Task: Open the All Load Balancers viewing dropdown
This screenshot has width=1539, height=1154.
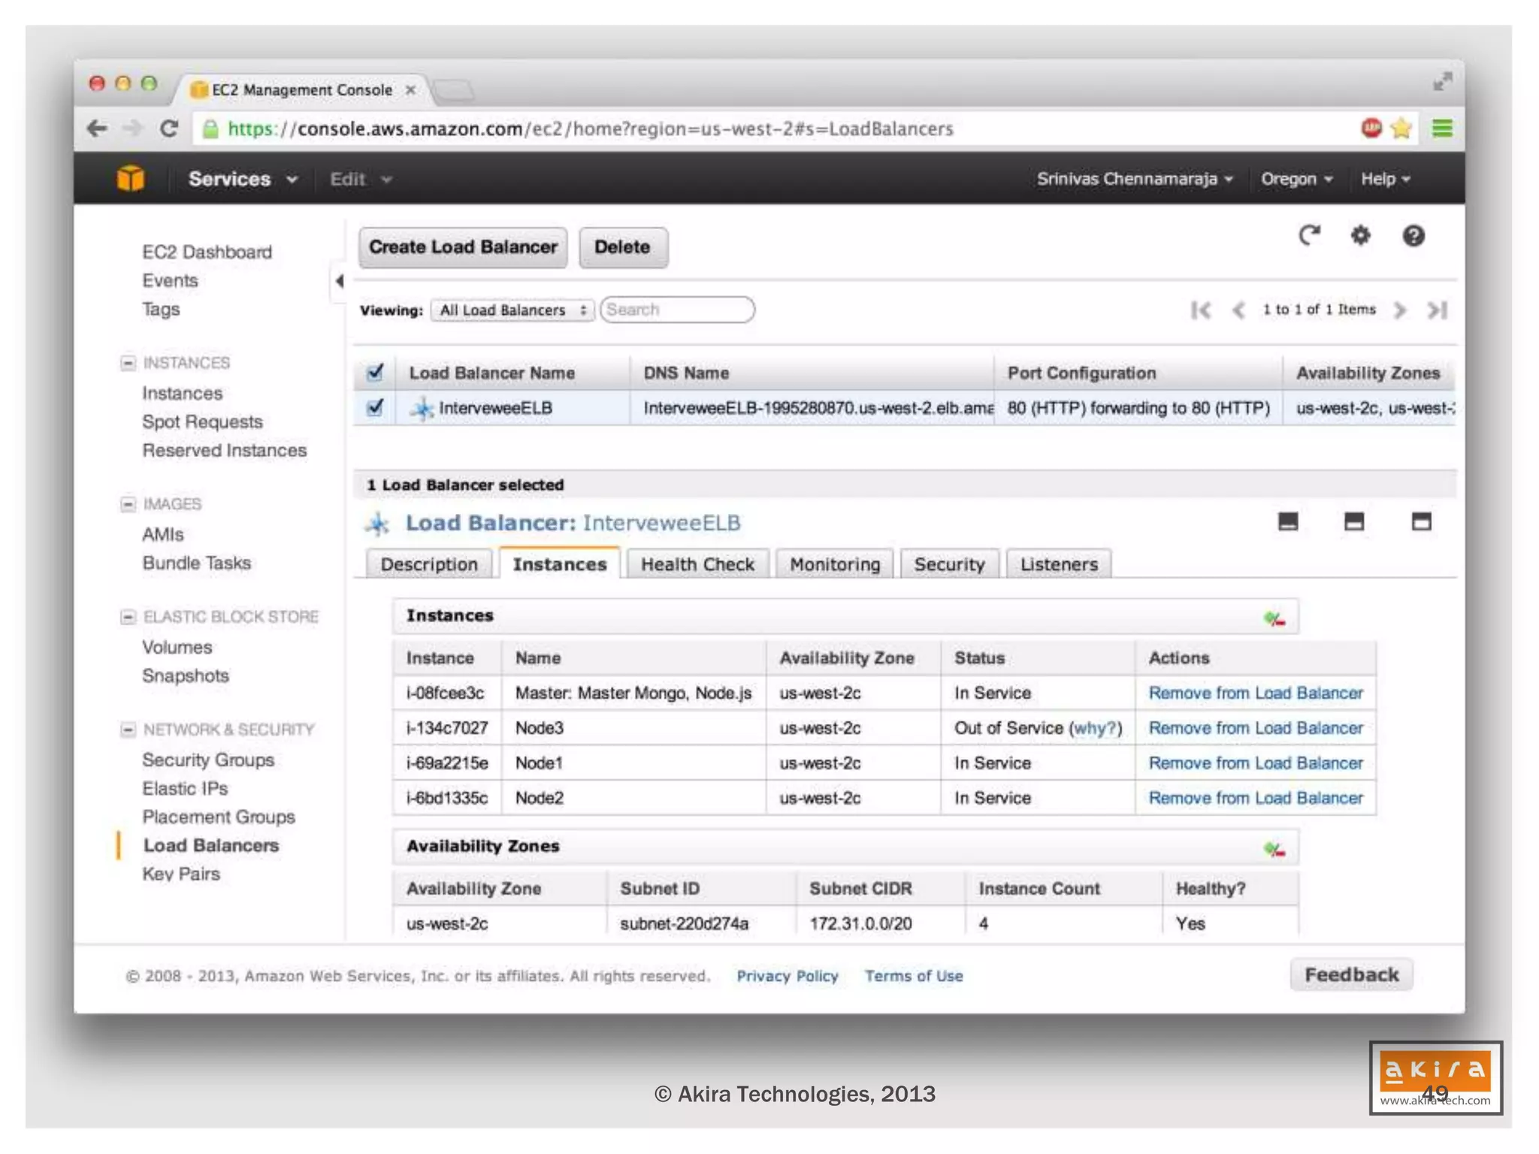Action: click(x=512, y=310)
